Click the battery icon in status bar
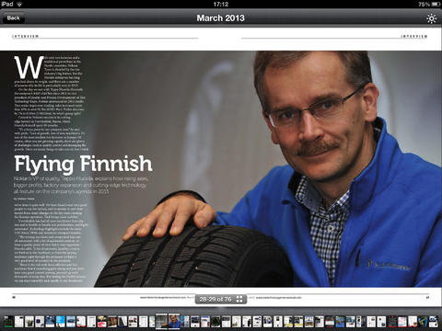Screen dimensions: 442x331 point(436,5)
